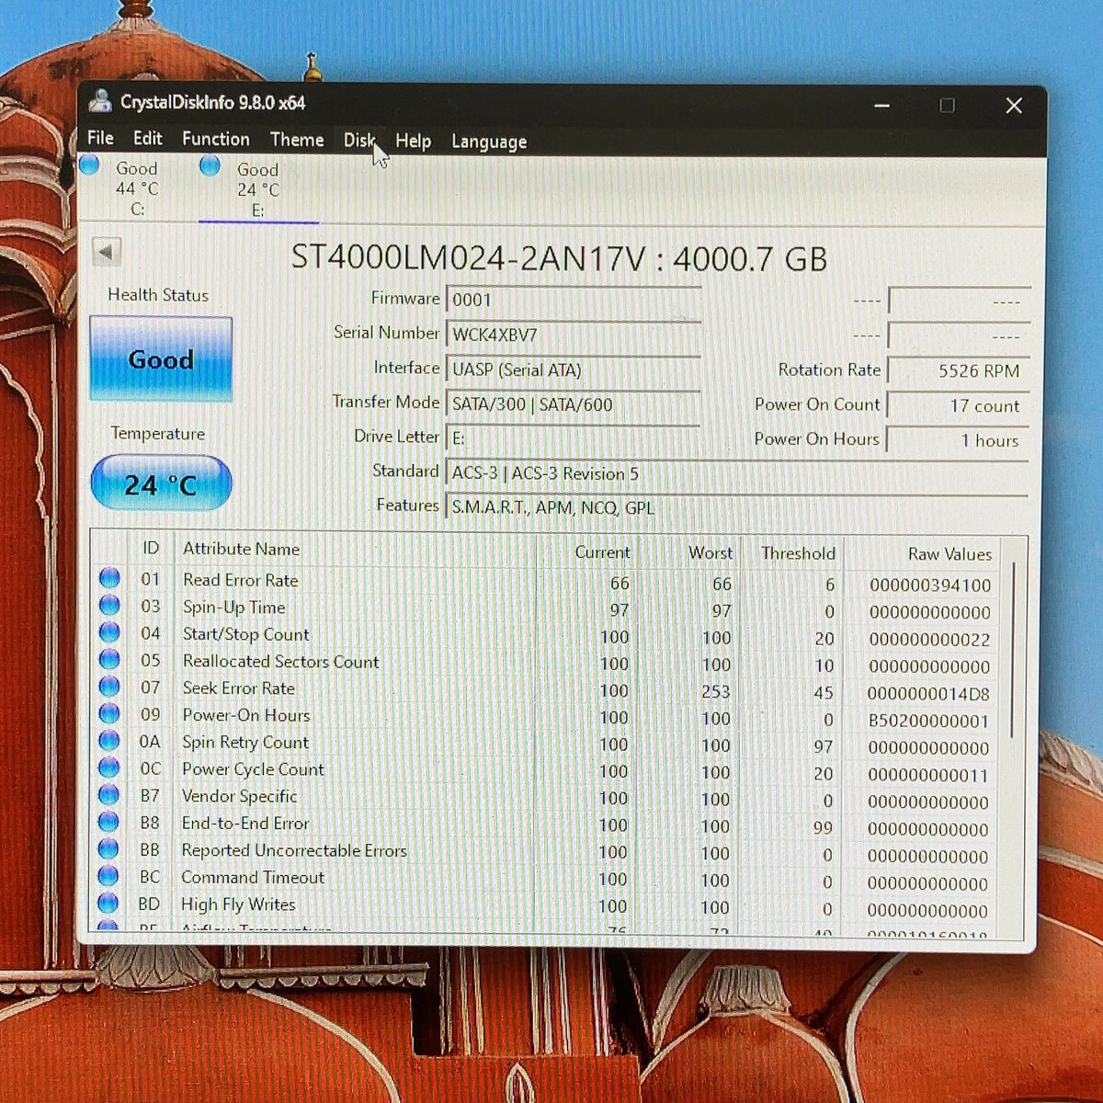Click status dot for Start/Stop Count
The width and height of the screenshot is (1103, 1103).
[x=109, y=632]
